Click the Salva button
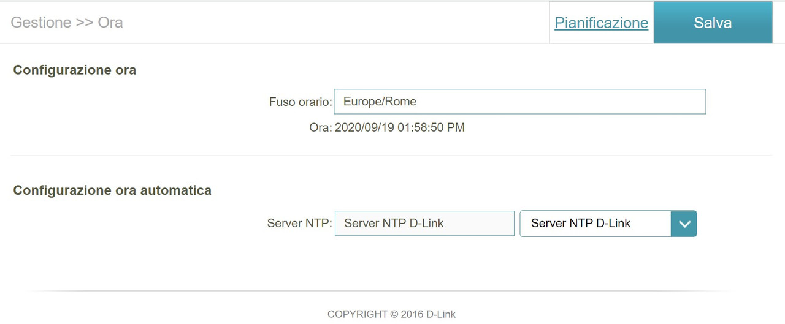The image size is (785, 324). (x=713, y=23)
